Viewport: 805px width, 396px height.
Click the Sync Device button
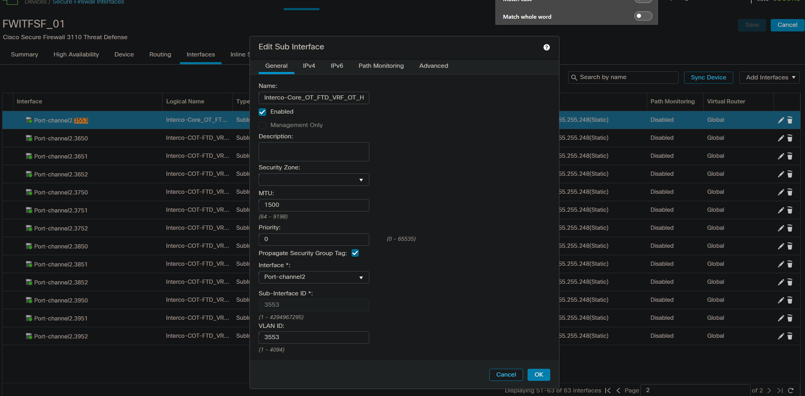click(709, 78)
